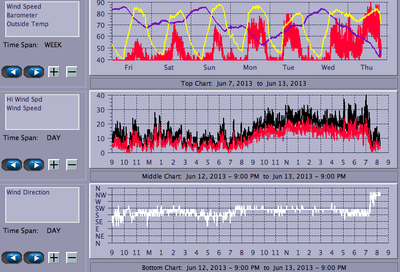Advance the middle chart with the forward arrow
This screenshot has height=272, width=400.
34,165
